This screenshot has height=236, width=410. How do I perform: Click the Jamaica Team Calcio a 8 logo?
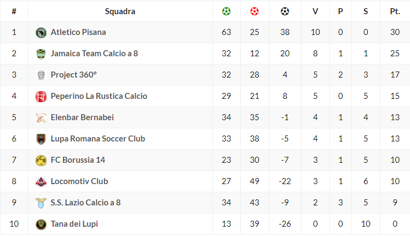(x=41, y=54)
